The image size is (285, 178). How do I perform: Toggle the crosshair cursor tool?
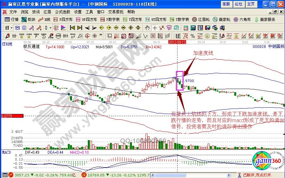coord(155,27)
